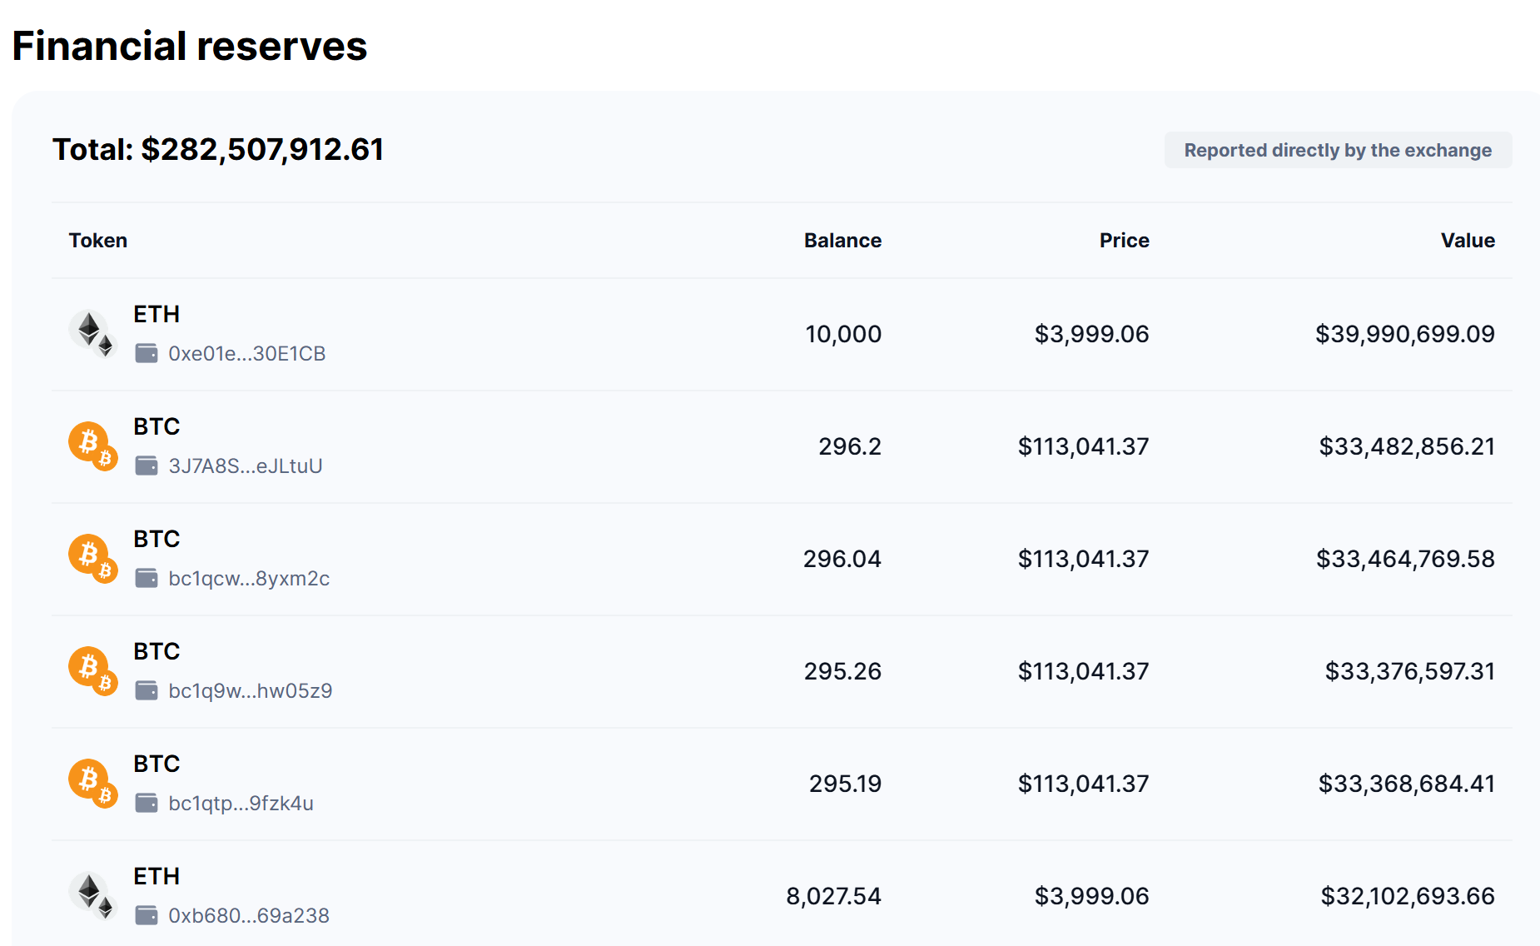Image resolution: width=1540 pixels, height=946 pixels.
Task: Open wallet address 0xe01e...30E1CB
Action: 247,353
